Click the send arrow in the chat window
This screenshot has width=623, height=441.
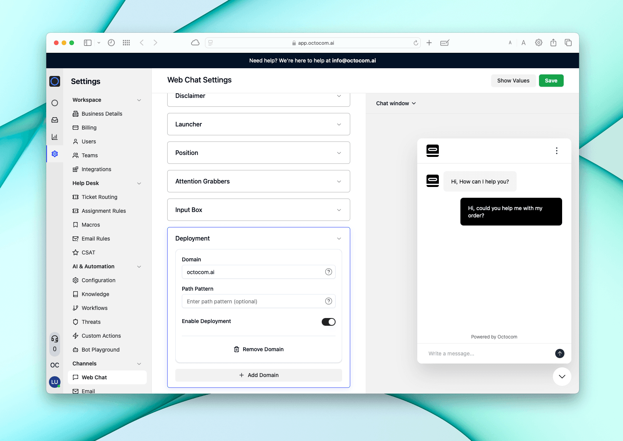(x=559, y=353)
